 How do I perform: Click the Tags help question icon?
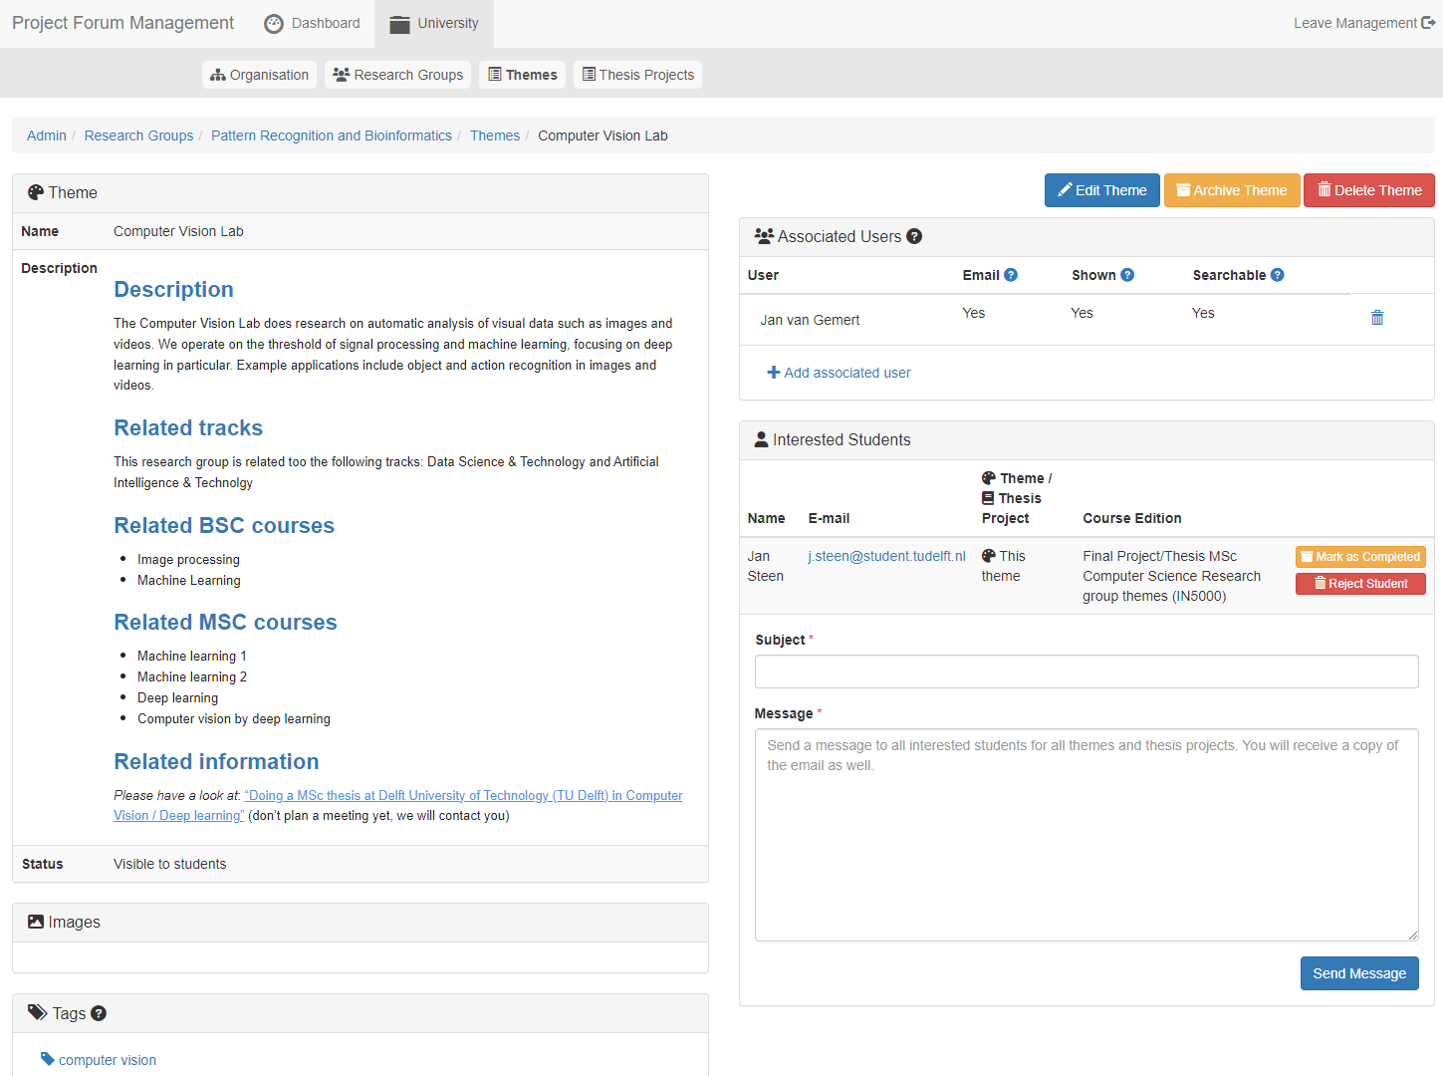[99, 1013]
